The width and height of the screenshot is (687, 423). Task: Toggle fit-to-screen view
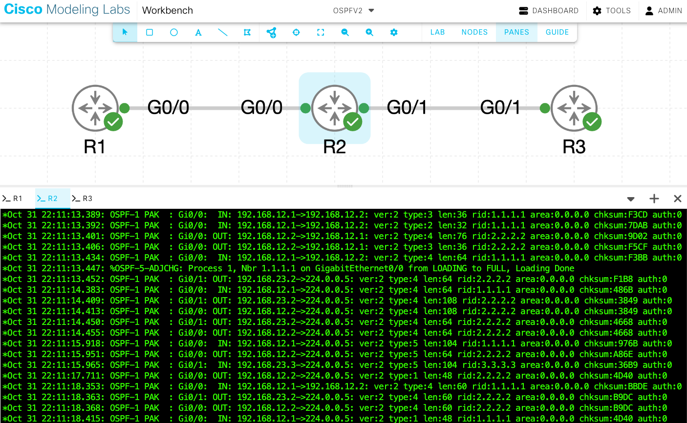[x=321, y=32]
